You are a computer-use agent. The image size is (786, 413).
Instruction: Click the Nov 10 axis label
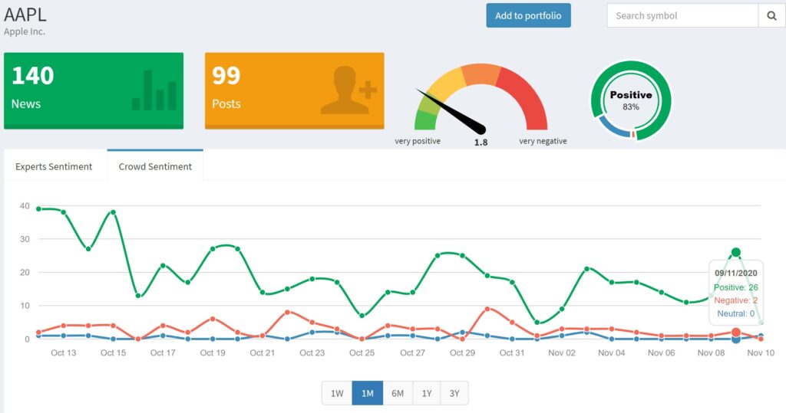point(761,352)
